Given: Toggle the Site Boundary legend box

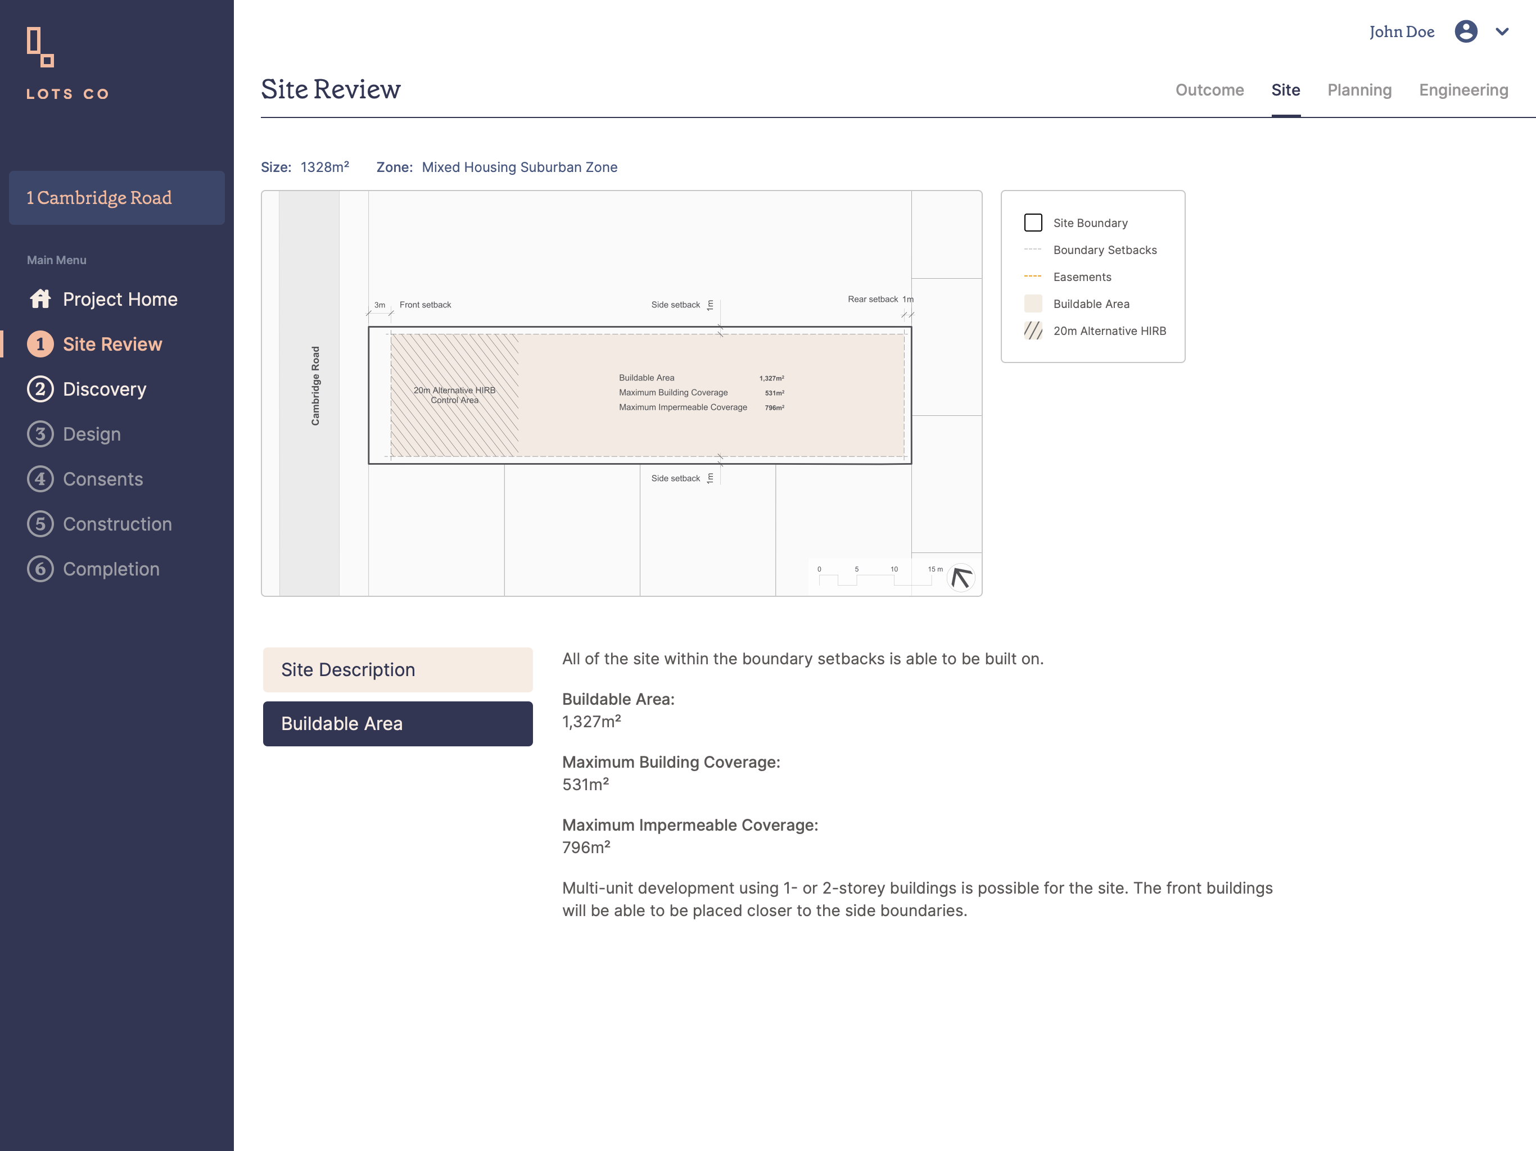Looking at the screenshot, I should (x=1033, y=223).
